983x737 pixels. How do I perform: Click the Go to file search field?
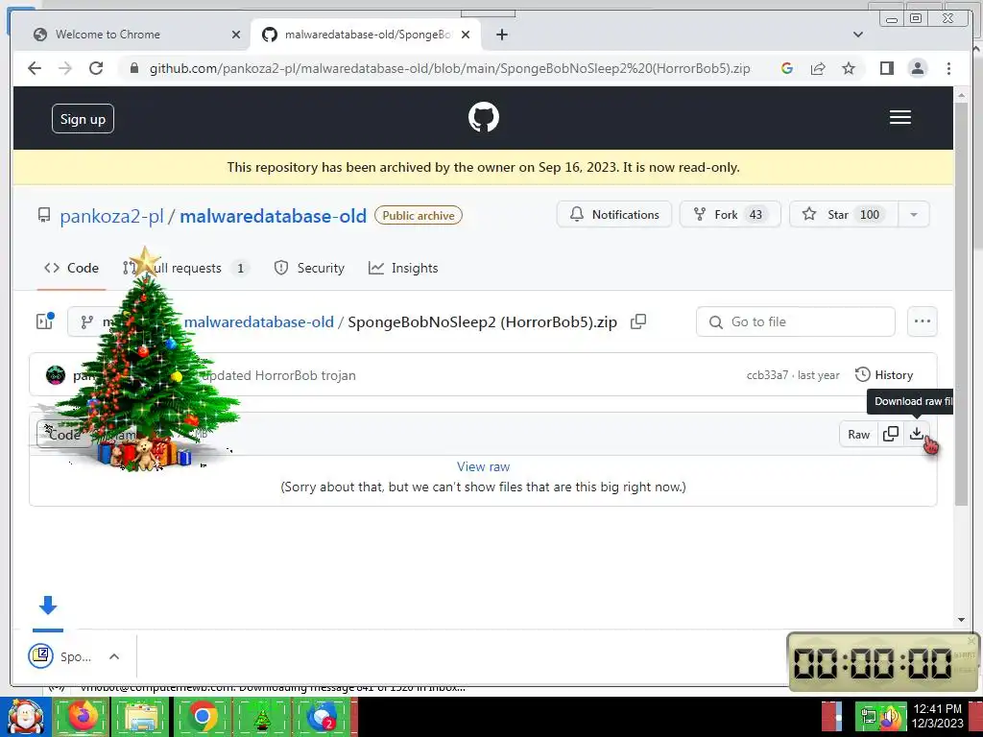[x=796, y=321]
